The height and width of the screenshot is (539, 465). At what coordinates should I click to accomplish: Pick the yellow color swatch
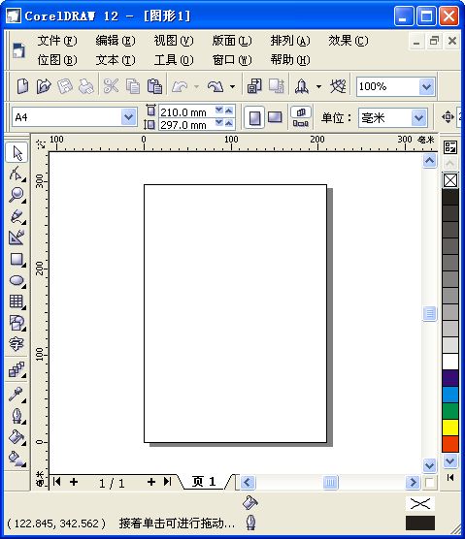tap(450, 428)
